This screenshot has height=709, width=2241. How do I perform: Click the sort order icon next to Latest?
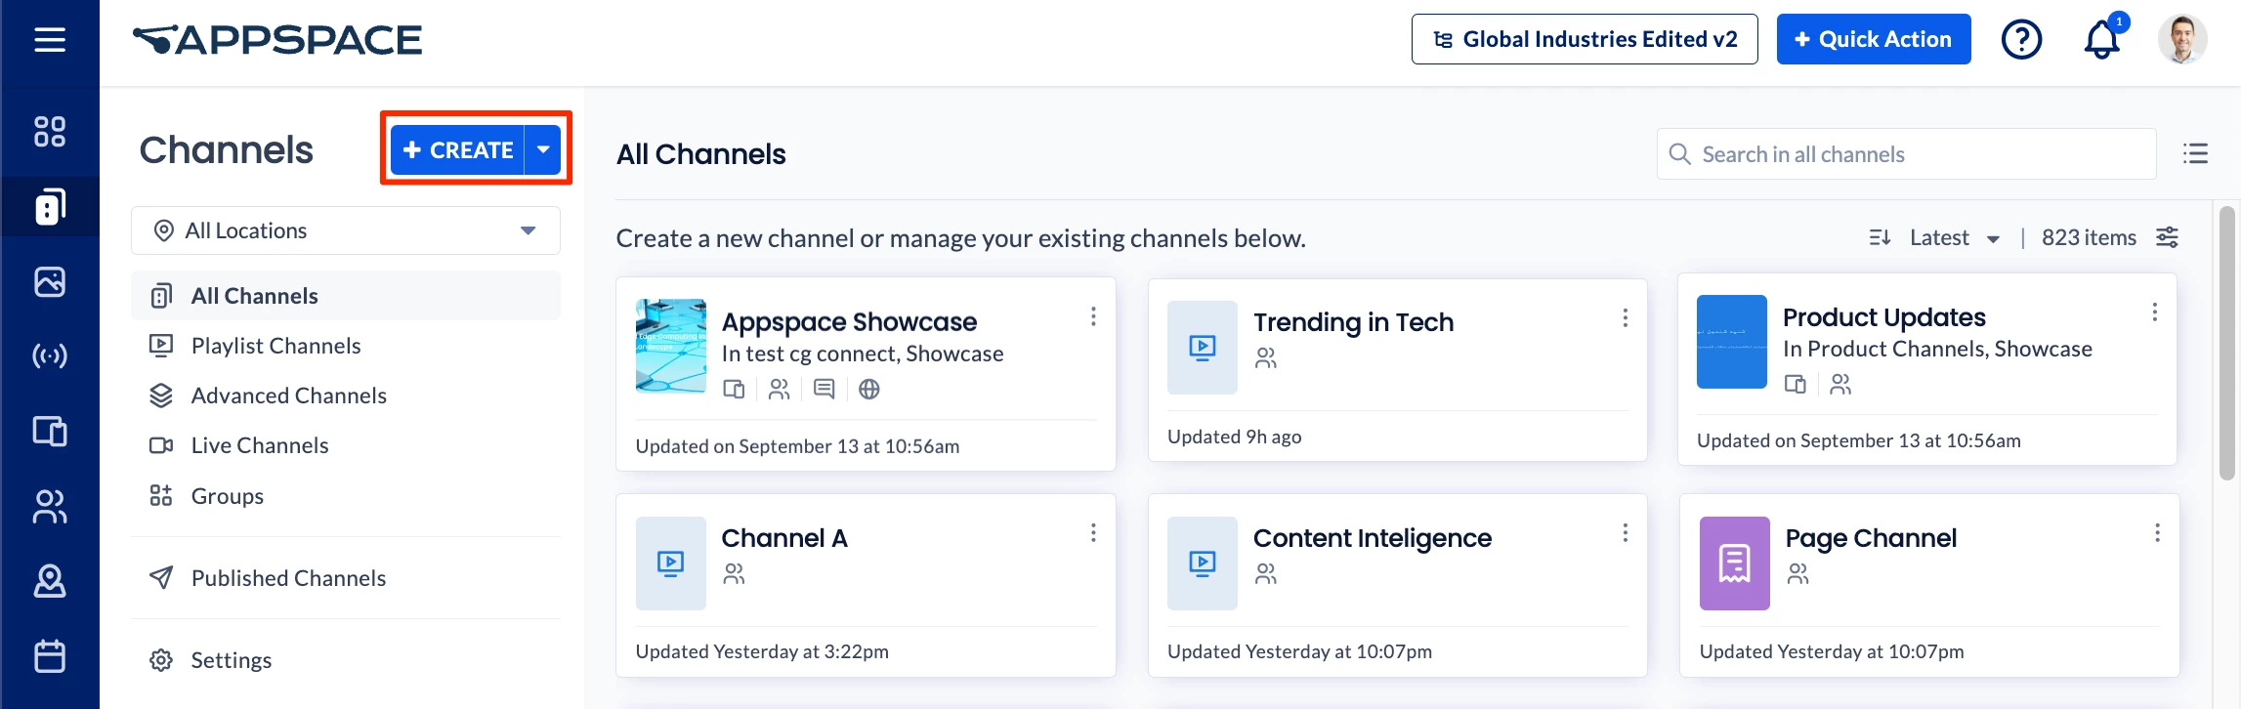[1880, 237]
